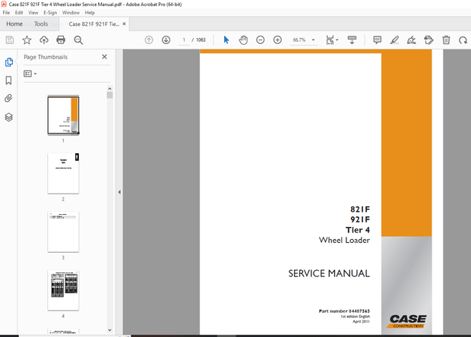Close the Page Thumbnails panel
Image resolution: width=471 pixels, height=337 pixels.
[104, 57]
